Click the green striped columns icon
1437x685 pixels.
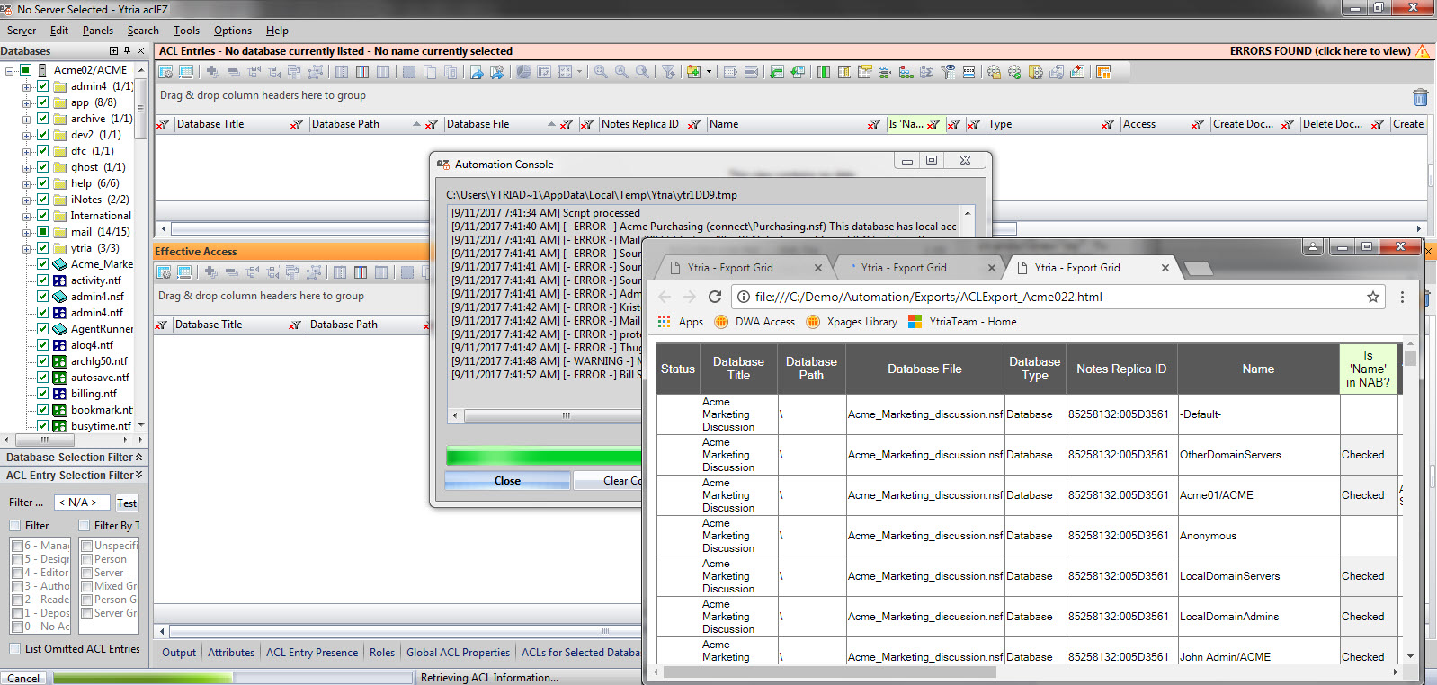pyautogui.click(x=824, y=72)
